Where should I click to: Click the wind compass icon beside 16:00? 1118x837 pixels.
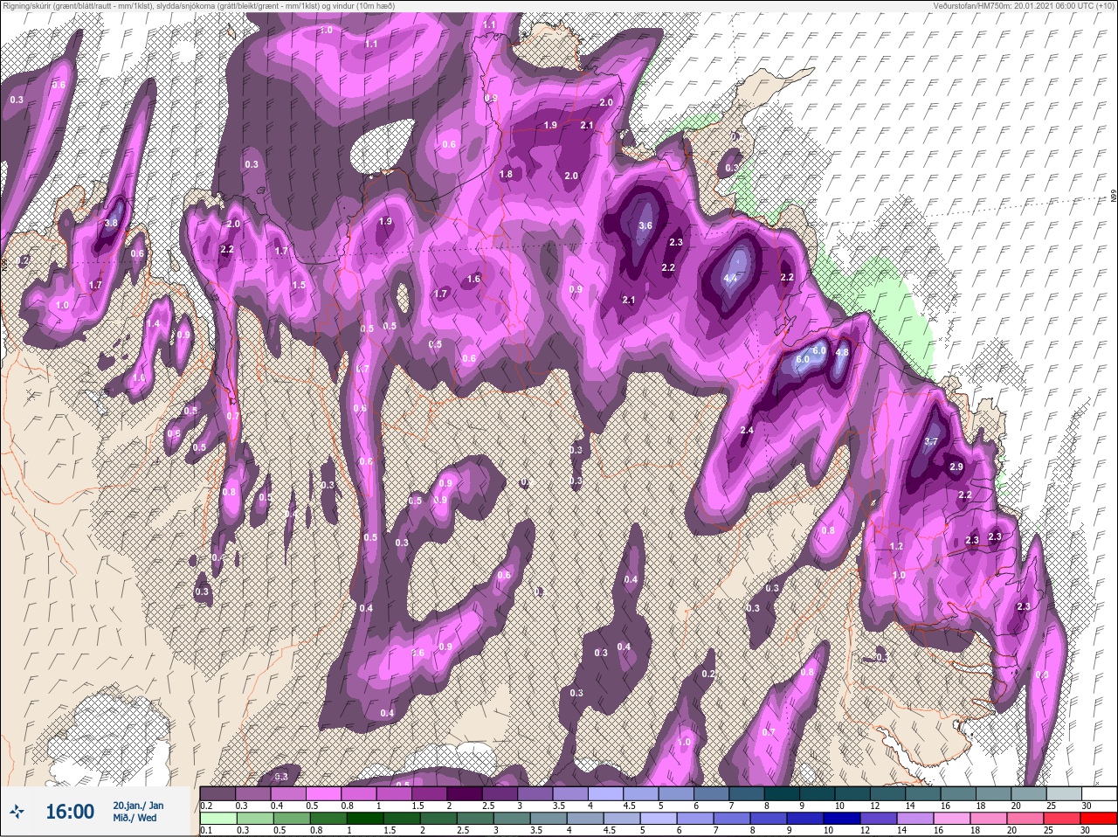click(17, 812)
